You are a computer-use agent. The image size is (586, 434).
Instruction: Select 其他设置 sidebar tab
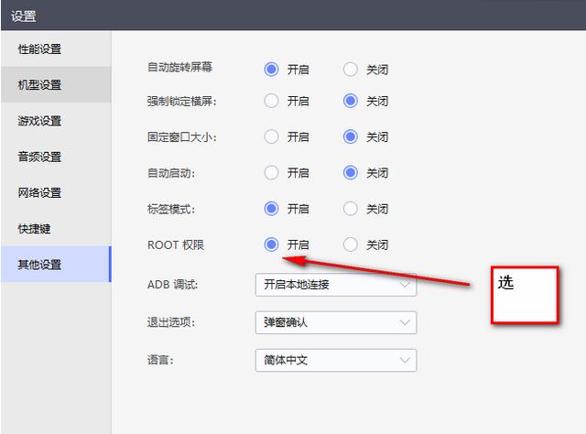tap(40, 265)
